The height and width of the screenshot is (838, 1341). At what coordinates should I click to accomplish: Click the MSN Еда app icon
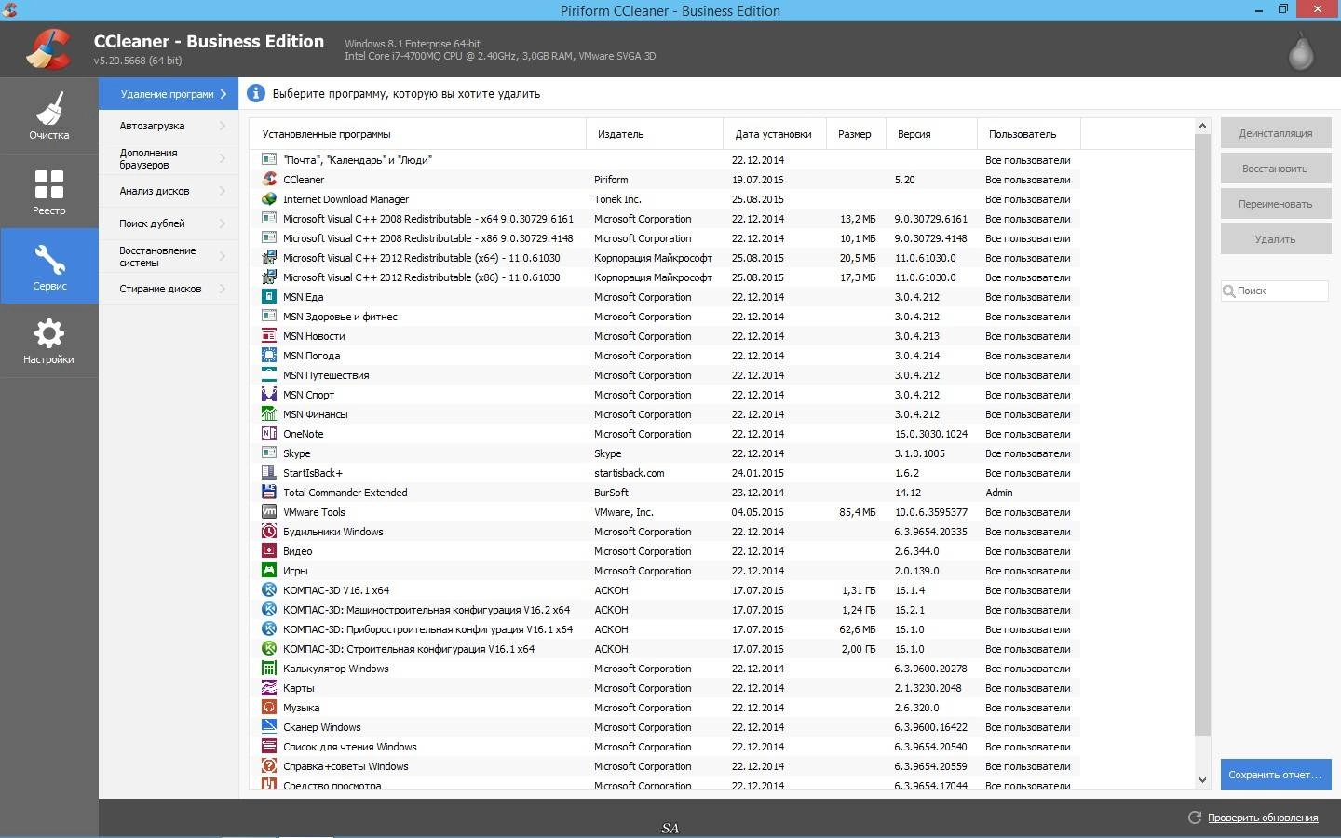tap(269, 296)
